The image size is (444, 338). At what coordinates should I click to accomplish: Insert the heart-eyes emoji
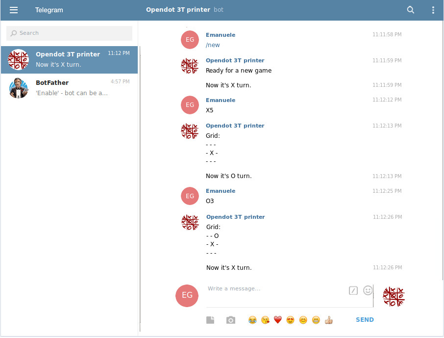(x=290, y=320)
